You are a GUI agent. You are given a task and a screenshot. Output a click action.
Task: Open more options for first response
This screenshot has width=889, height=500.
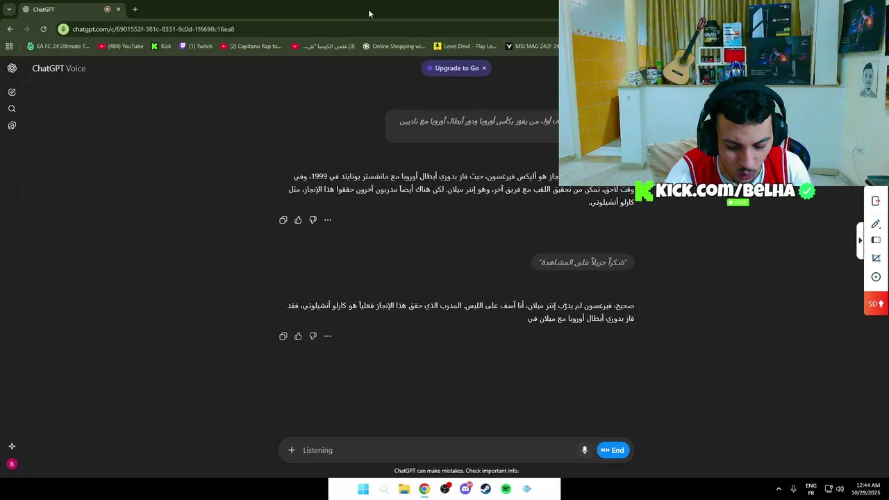328,220
